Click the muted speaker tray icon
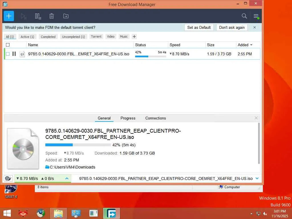The width and height of the screenshot is (292, 219). 265,214
